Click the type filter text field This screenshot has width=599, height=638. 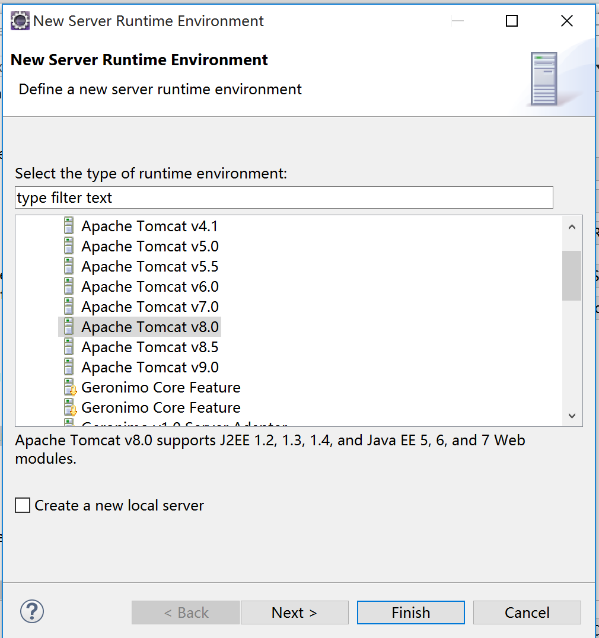284,198
